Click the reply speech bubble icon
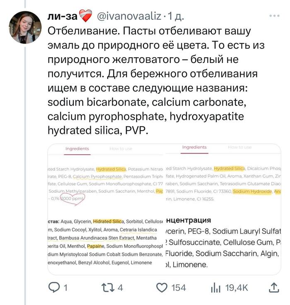Viewport: 290px width, 305px height. click(54, 287)
